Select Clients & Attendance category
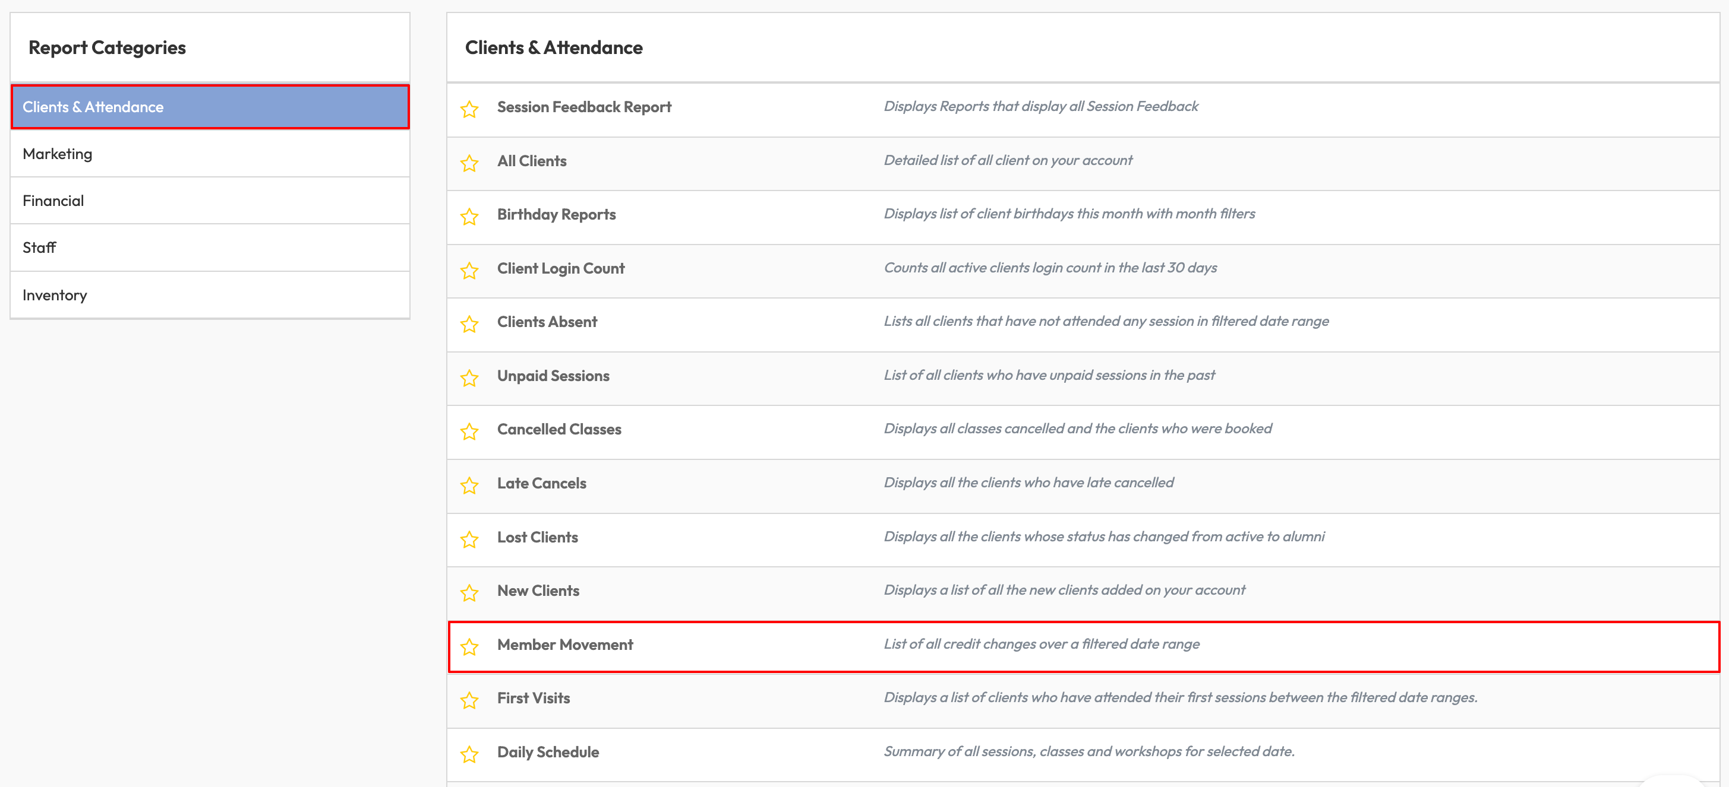 210,107
